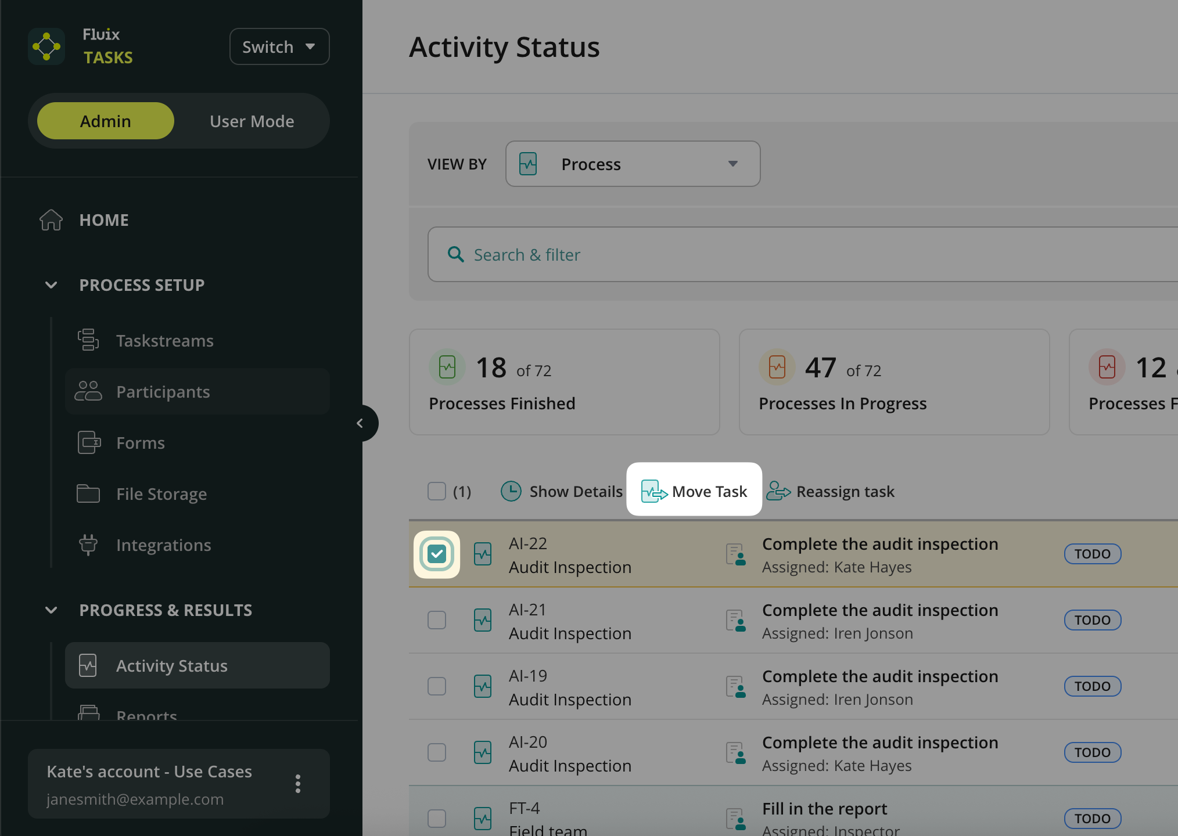This screenshot has height=836, width=1178.
Task: Click the Show Details clock icon
Action: [511, 491]
